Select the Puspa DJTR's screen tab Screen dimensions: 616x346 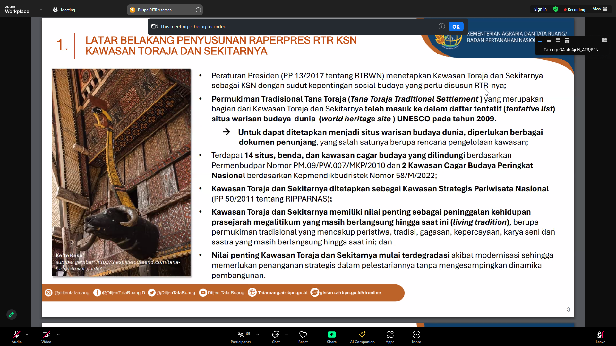click(x=165, y=10)
